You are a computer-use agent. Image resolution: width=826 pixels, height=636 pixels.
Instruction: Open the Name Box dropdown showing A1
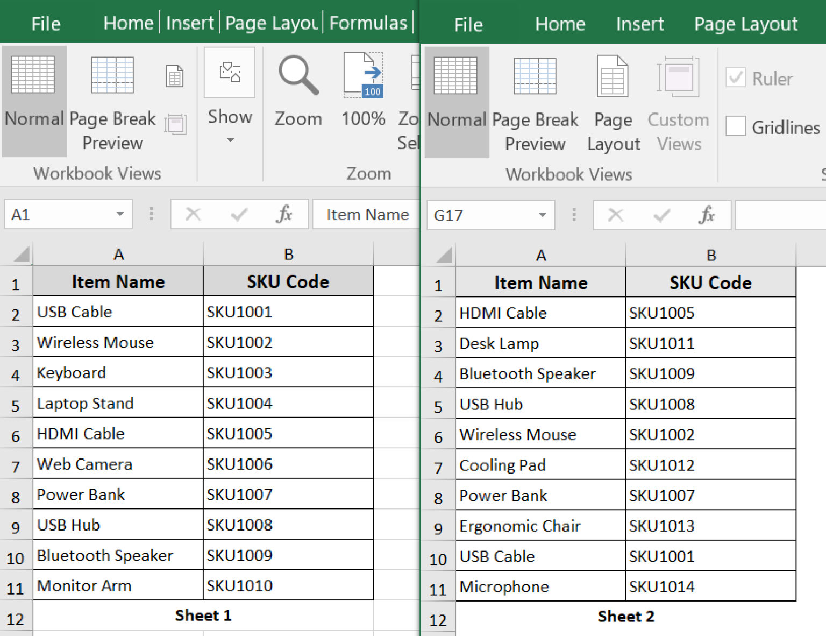[120, 214]
